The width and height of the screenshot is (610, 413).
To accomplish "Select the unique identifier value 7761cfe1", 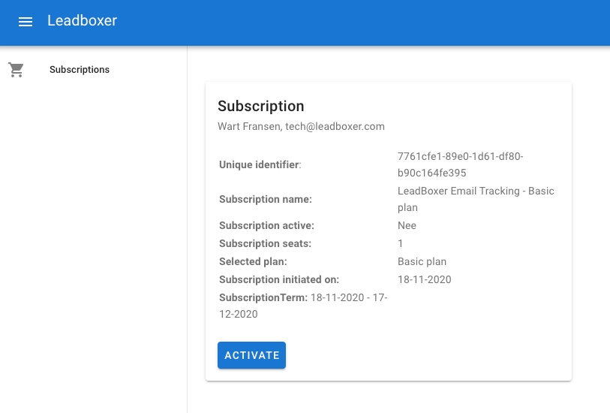I will pyautogui.click(x=460, y=164).
